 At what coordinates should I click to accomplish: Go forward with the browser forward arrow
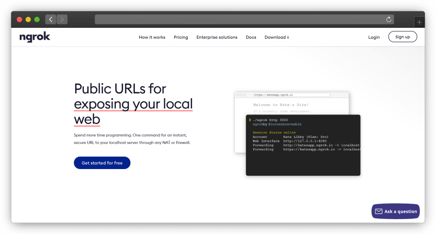[62, 19]
